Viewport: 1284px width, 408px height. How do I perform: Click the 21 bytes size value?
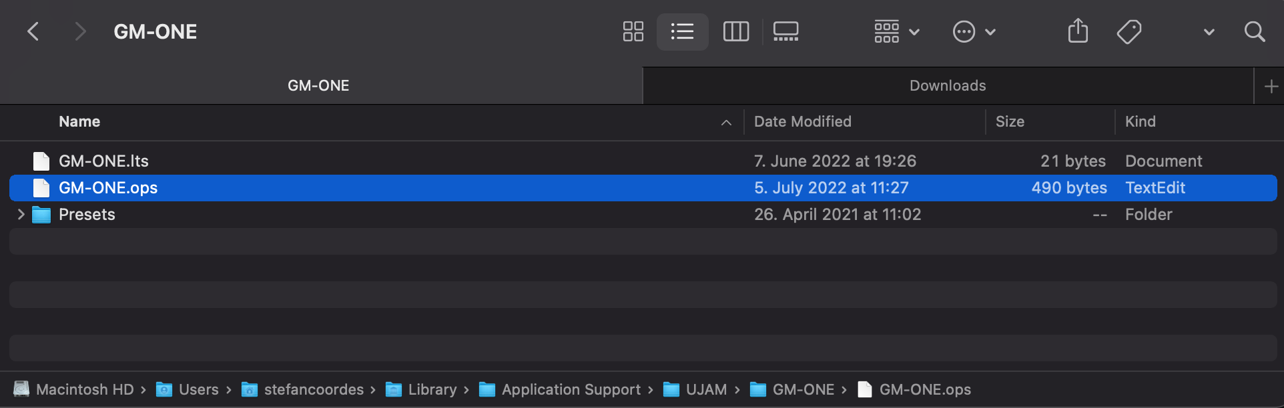pyautogui.click(x=1073, y=161)
